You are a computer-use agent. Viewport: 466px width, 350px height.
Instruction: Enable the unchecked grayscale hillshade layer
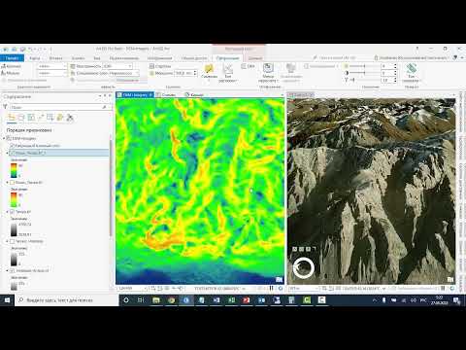12,241
